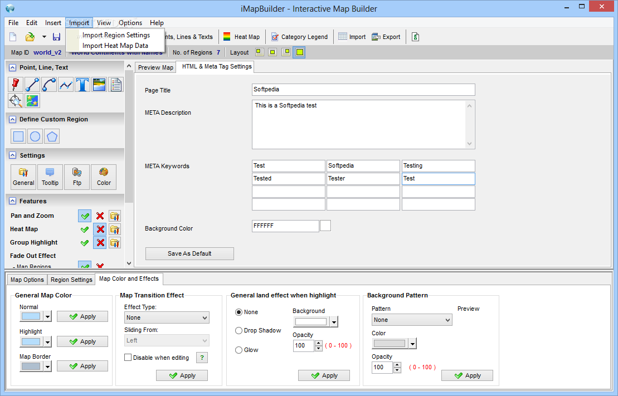
Task: Collapse Define Custom Region section
Action: pyautogui.click(x=13, y=119)
